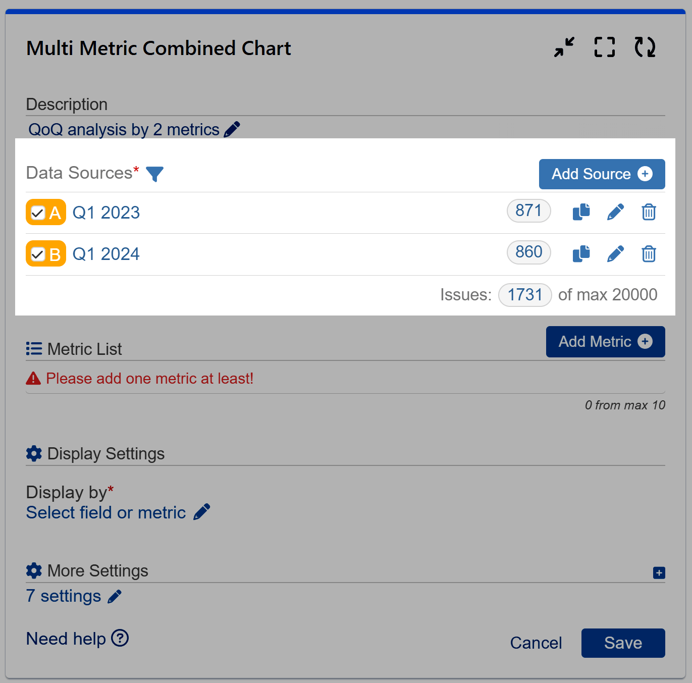Edit the 7 settings entry

115,596
